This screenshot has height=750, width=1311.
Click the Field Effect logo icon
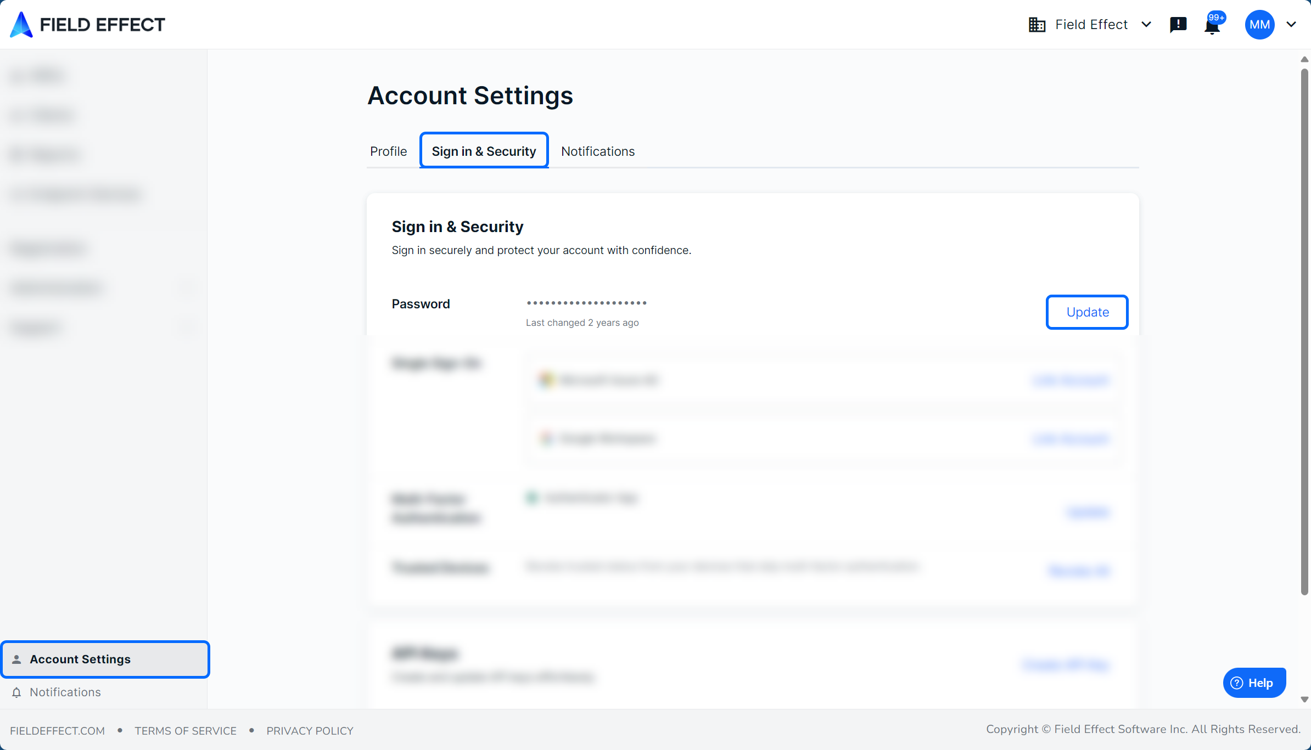point(21,25)
